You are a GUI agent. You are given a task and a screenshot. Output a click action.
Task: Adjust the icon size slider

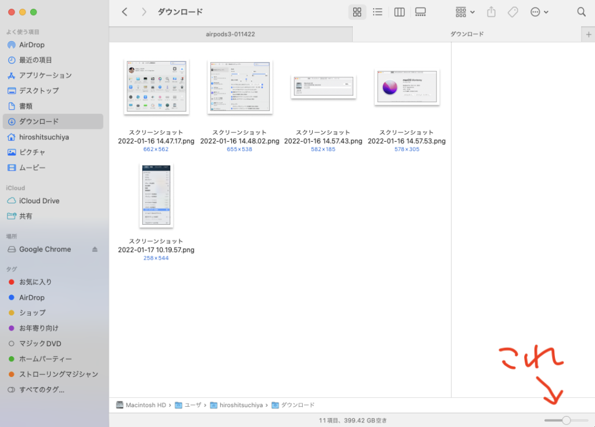click(x=566, y=419)
